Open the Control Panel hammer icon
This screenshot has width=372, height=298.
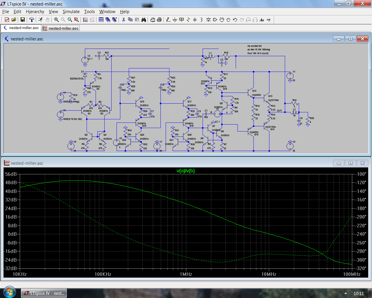[32, 20]
